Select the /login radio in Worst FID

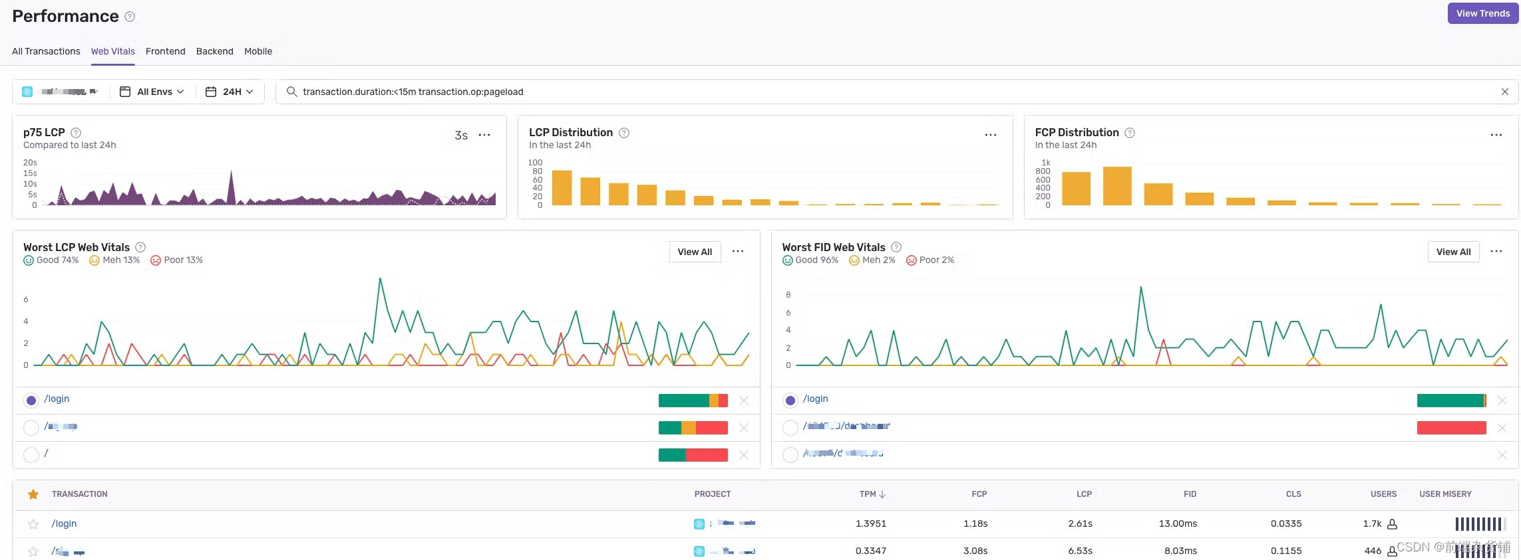[x=790, y=401]
